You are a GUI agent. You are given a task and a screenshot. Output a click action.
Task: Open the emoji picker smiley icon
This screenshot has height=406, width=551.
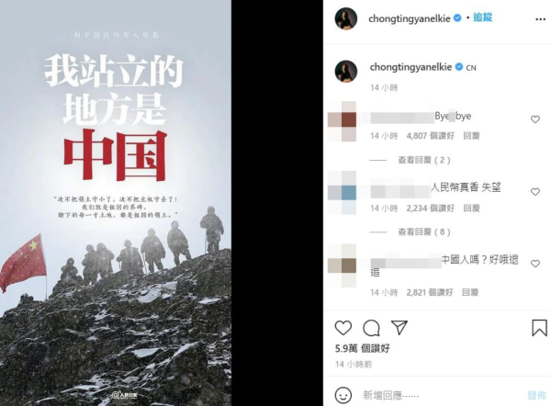tap(343, 395)
